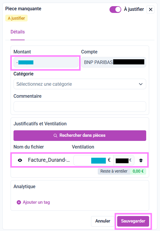Switch to the Détails tab

click(x=18, y=32)
